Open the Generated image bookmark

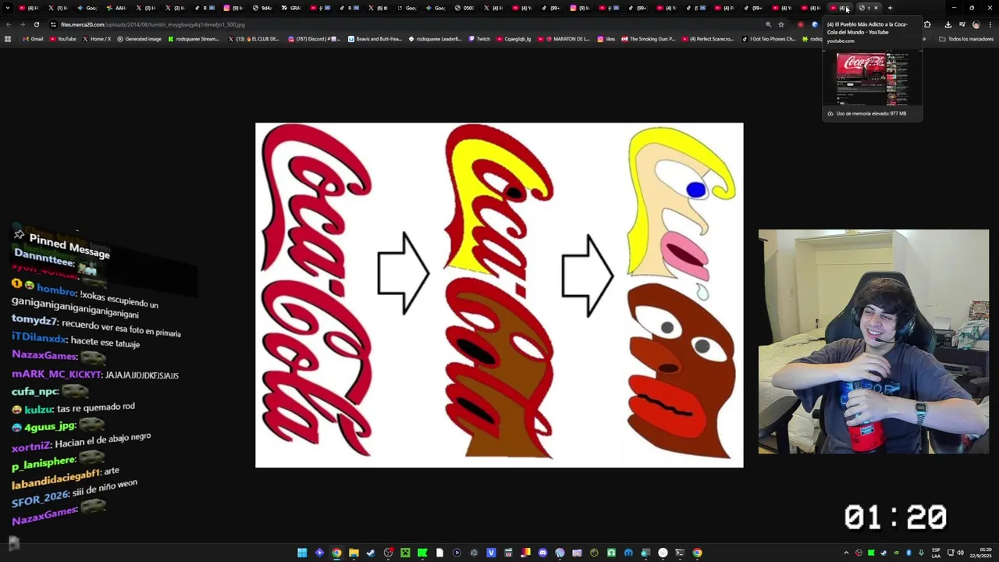tap(139, 39)
